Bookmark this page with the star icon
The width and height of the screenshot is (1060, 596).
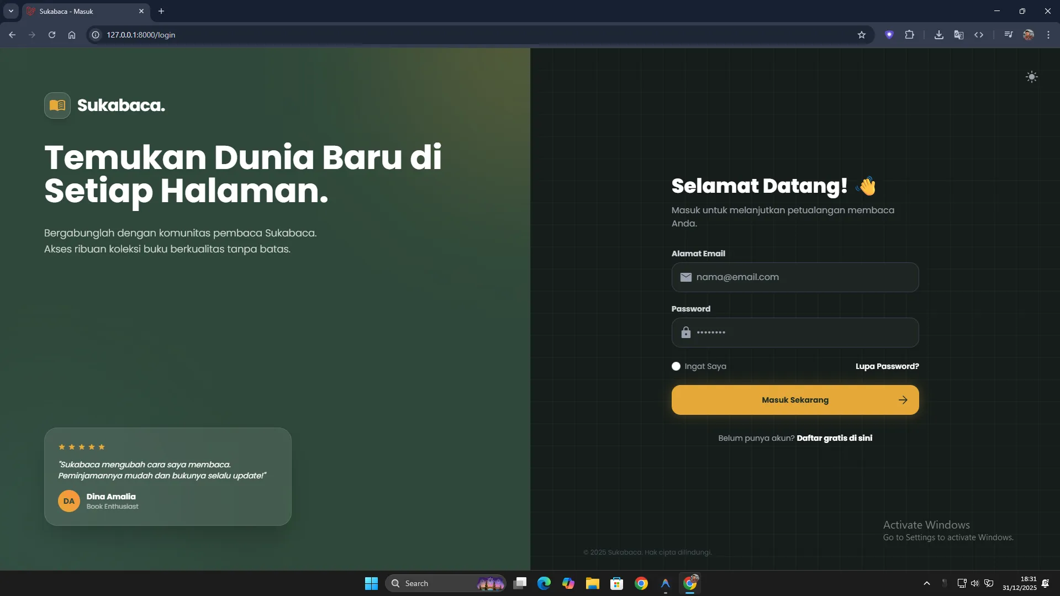tap(861, 35)
